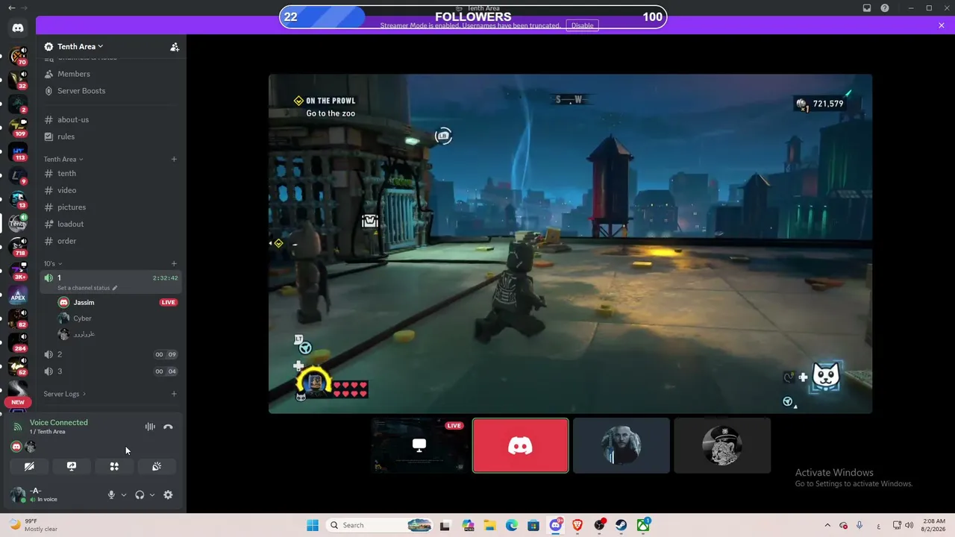Open File Explorer from the taskbar
955x537 pixels.
[490, 525]
